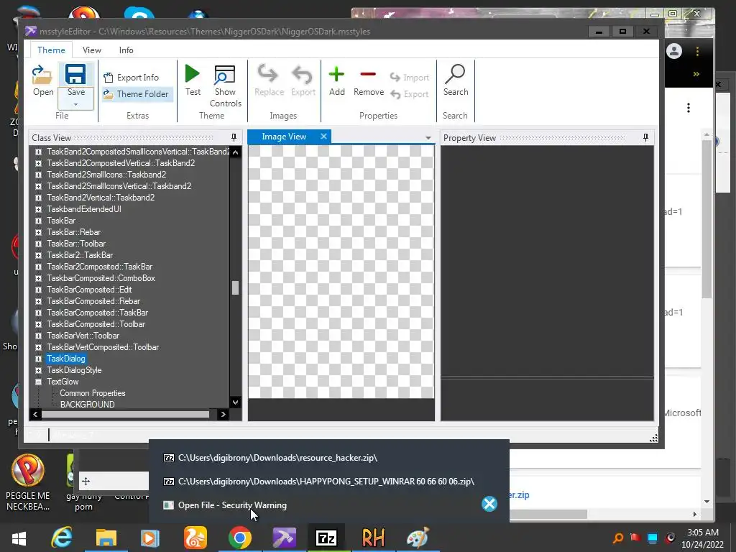The width and height of the screenshot is (736, 552).
Task: Click Export in the Images group
Action: (303, 80)
